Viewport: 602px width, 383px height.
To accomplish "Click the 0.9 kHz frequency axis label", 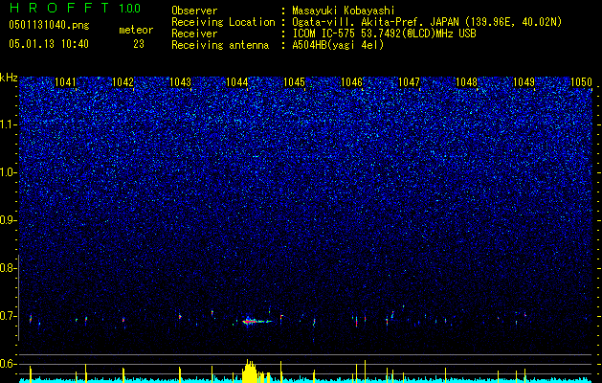I will point(8,220).
